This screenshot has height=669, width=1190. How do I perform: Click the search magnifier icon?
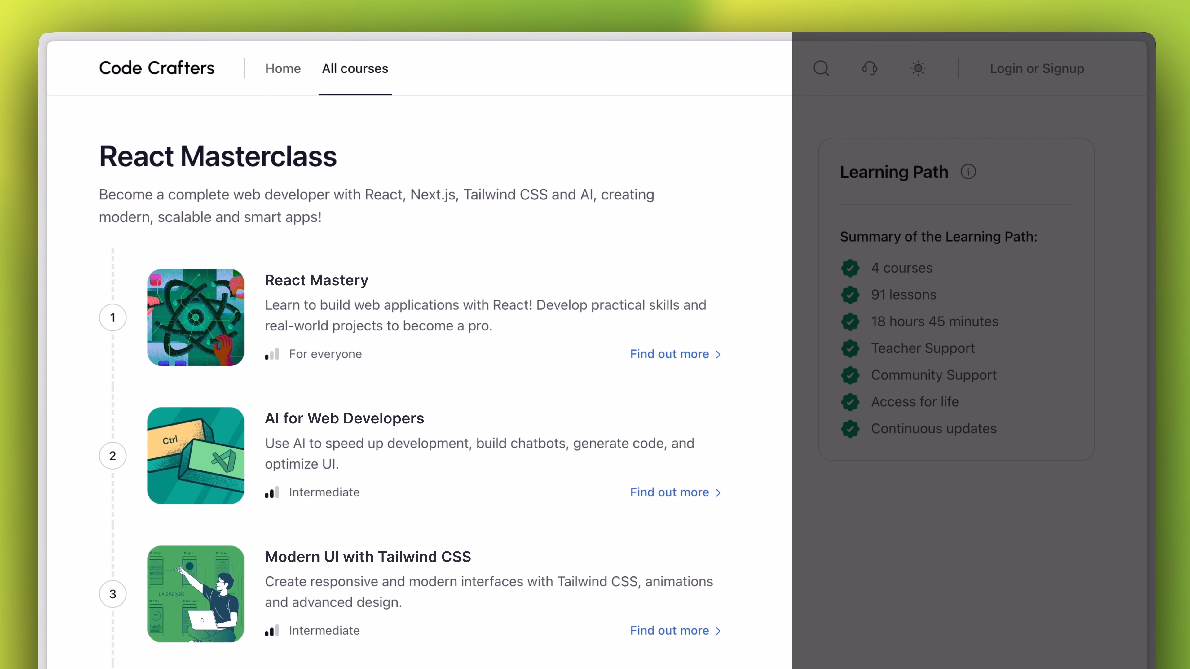tap(821, 68)
